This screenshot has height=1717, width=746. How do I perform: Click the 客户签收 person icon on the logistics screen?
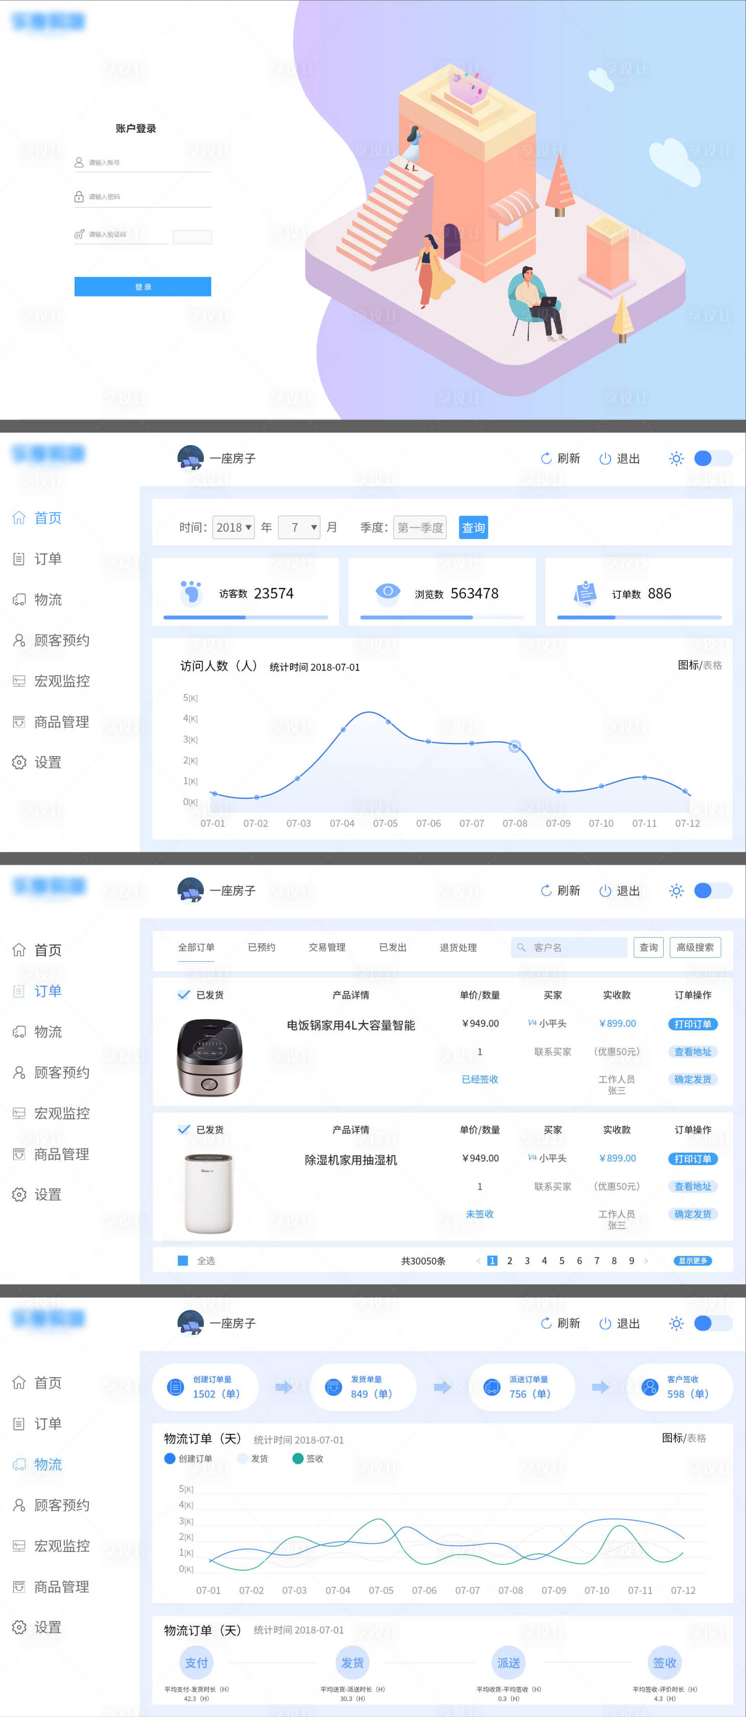click(x=650, y=1387)
